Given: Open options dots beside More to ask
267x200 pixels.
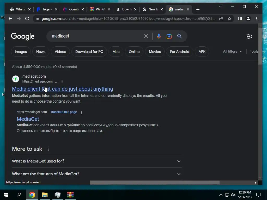Looking at the screenshot, I should (48, 149).
